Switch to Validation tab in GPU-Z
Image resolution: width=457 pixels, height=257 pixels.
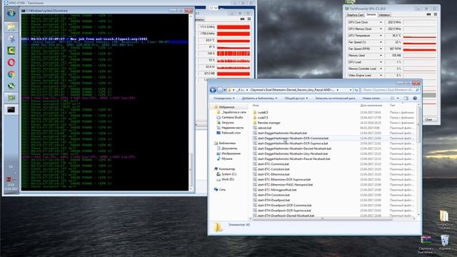coord(384,15)
